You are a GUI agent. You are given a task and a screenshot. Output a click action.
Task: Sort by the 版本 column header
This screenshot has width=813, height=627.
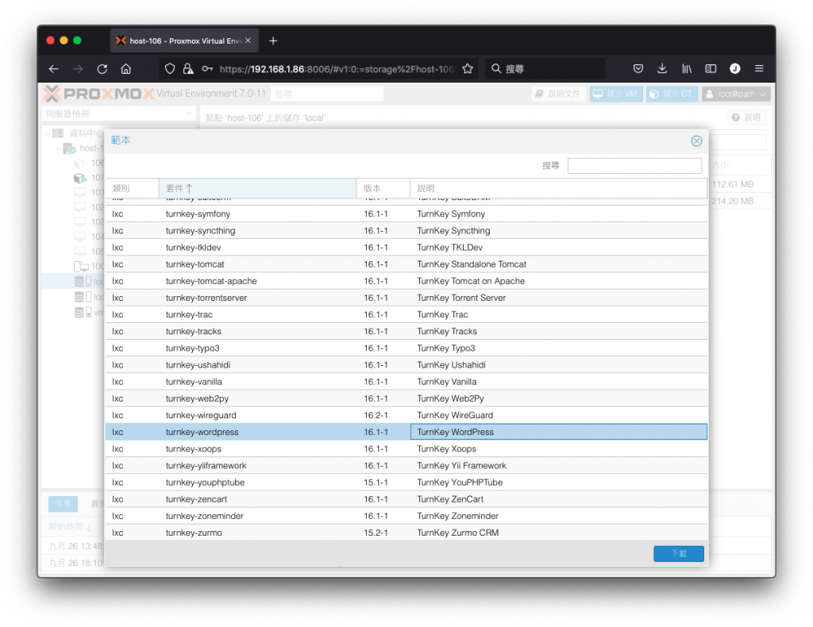(x=383, y=188)
